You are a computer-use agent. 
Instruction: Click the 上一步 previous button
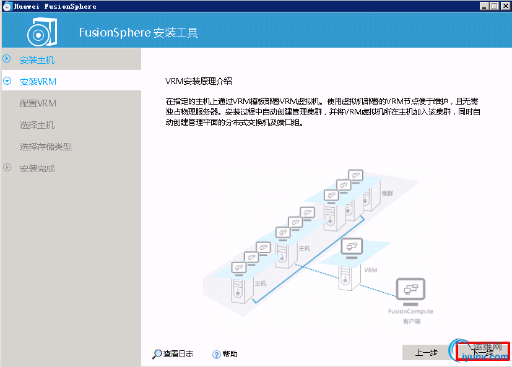click(426, 353)
